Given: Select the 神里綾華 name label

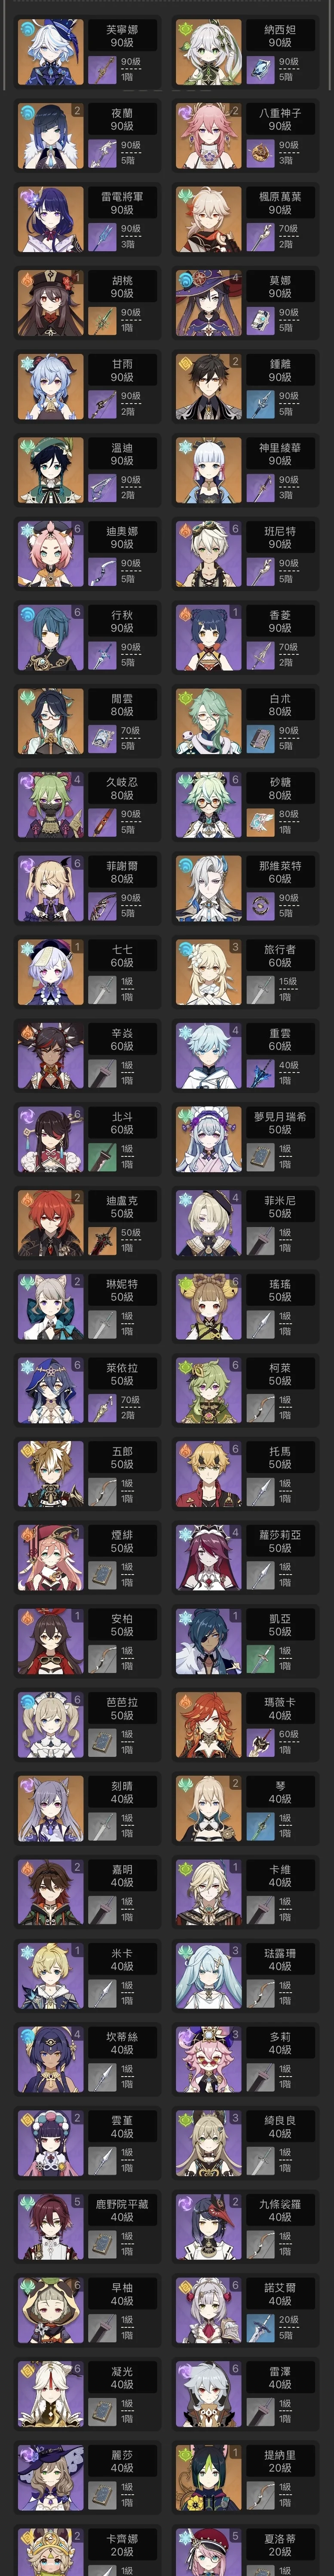Looking at the screenshot, I should 280,447.
